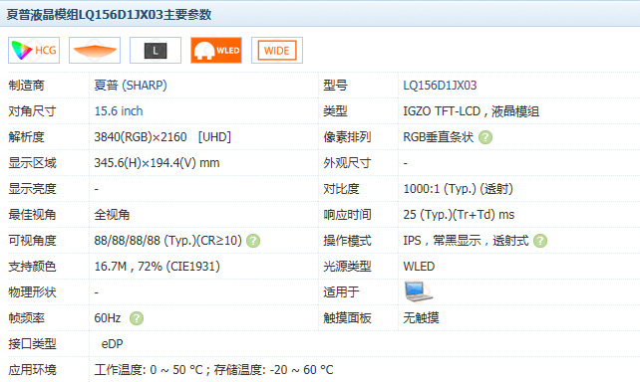Click the 适用于 label
Viewport: 640px width, 382px height.
click(x=341, y=292)
